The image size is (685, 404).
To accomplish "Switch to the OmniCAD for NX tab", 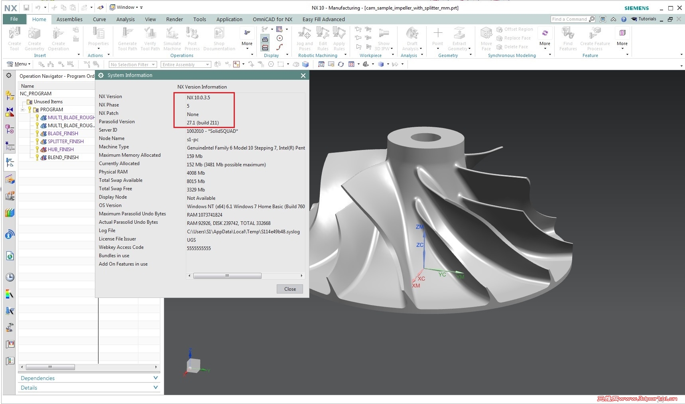I will (272, 19).
